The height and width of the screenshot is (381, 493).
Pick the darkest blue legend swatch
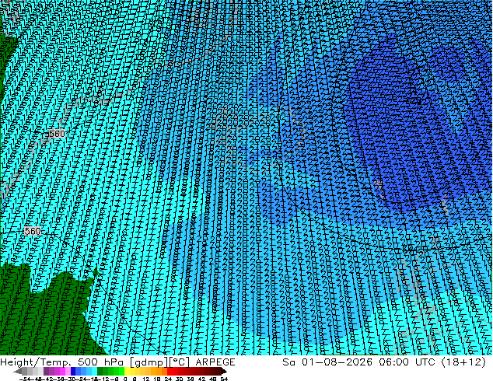click(73, 372)
